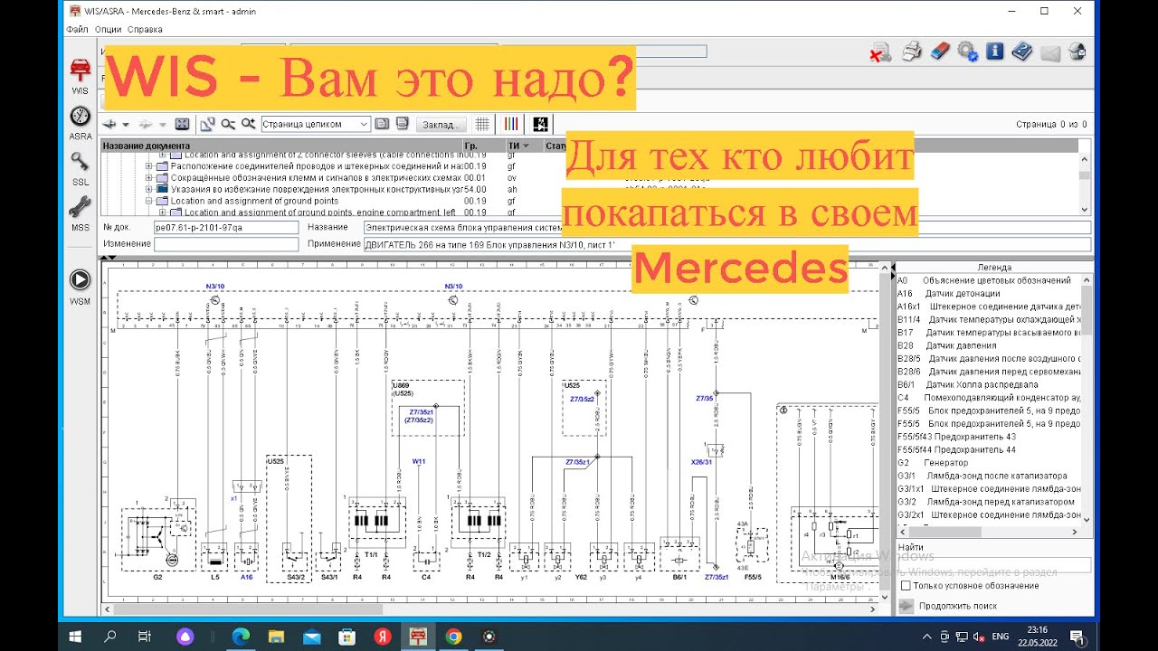This screenshot has height=651, width=1158.
Task: Open the WIS module in sidebar
Action: pos(80,75)
